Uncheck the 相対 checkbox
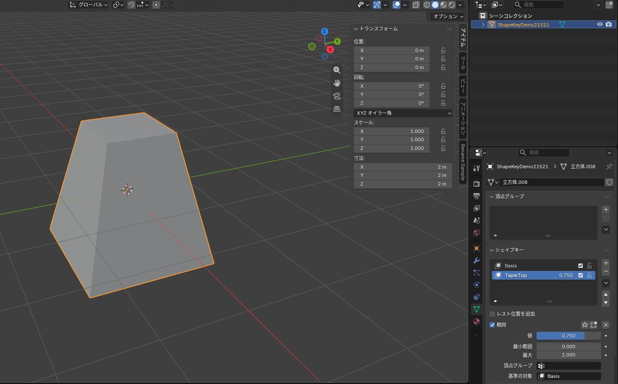The image size is (618, 384). 492,325
